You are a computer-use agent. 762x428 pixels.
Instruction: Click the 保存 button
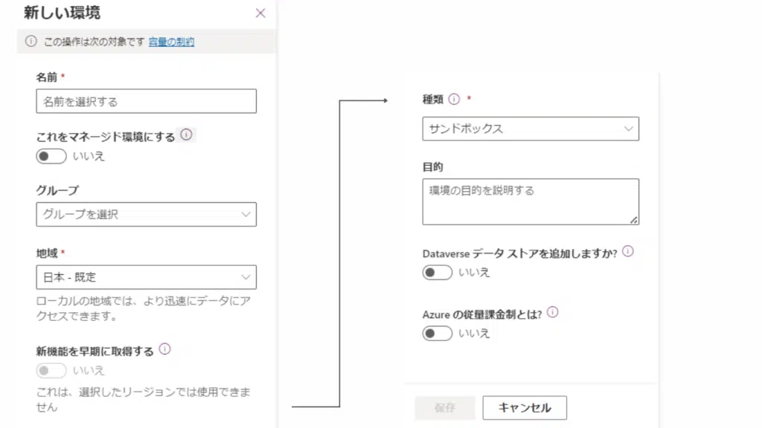[445, 408]
